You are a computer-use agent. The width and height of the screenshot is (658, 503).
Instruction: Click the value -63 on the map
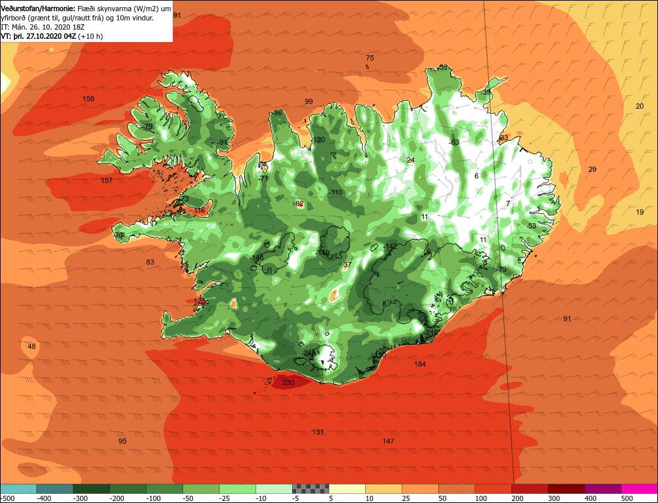click(453, 142)
